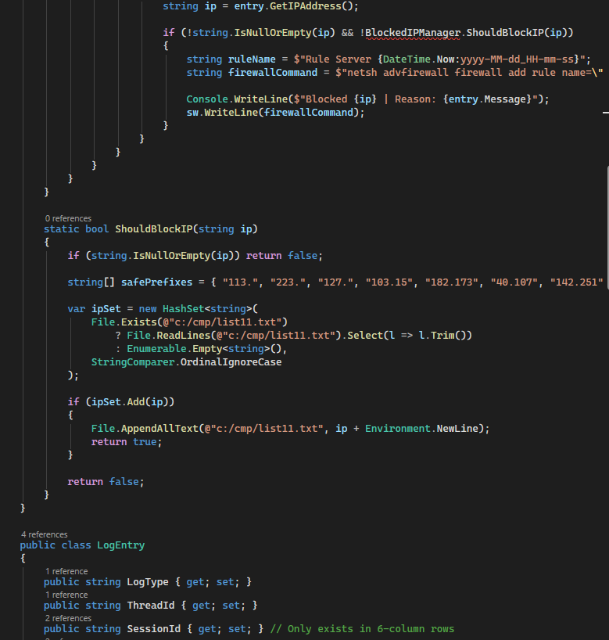Click the safePrefixes array name

(156, 282)
